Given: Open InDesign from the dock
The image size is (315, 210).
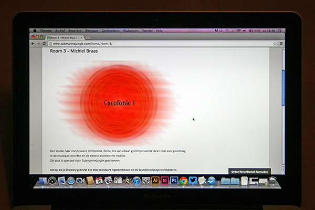Looking at the screenshot, I should coord(165,181).
